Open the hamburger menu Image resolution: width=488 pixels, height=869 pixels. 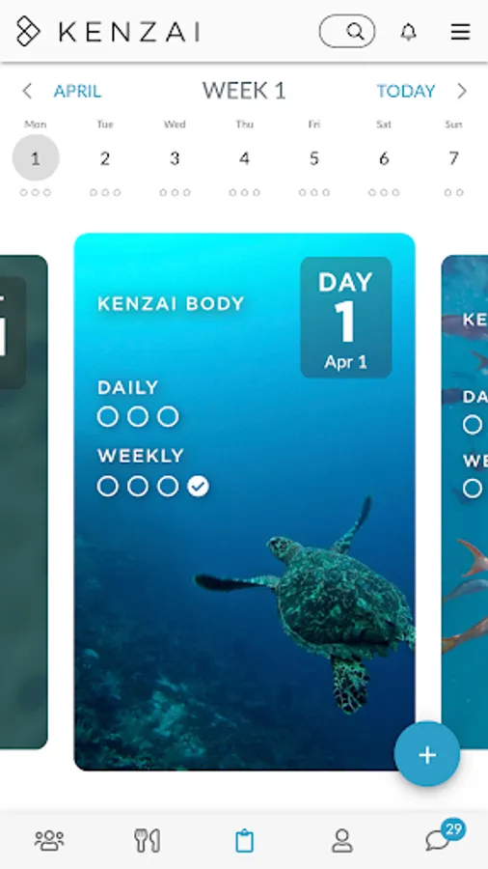(x=460, y=32)
